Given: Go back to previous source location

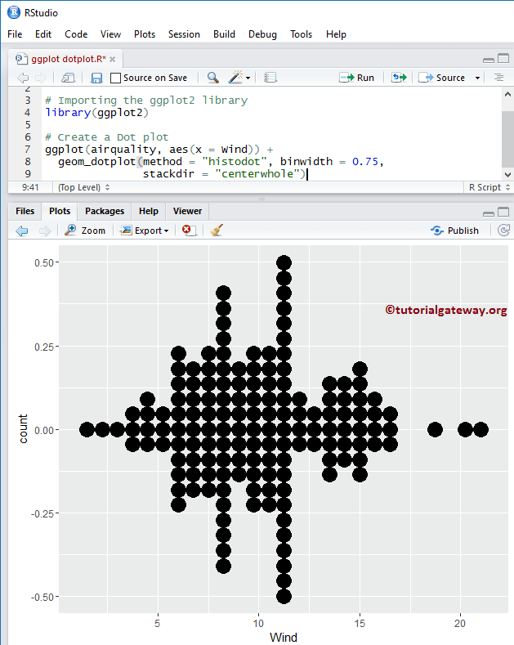Looking at the screenshot, I should [23, 78].
